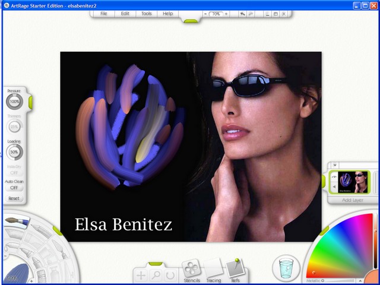Maximize the ArtRage window

point(365,5)
